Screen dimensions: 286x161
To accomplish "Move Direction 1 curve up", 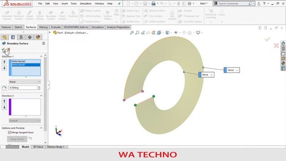I will click(x=4, y=62).
